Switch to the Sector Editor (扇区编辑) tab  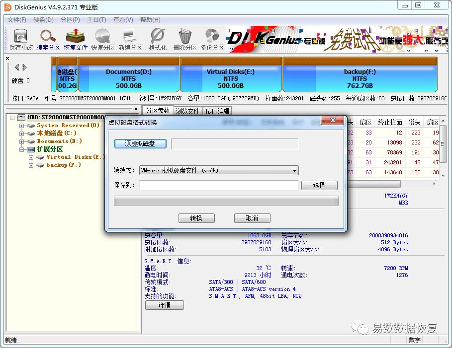(217, 111)
